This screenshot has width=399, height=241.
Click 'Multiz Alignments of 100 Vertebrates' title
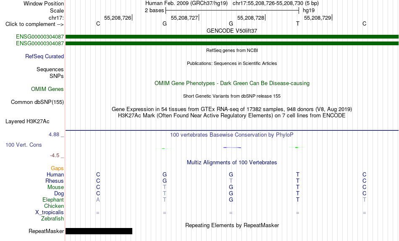[x=232, y=163]
